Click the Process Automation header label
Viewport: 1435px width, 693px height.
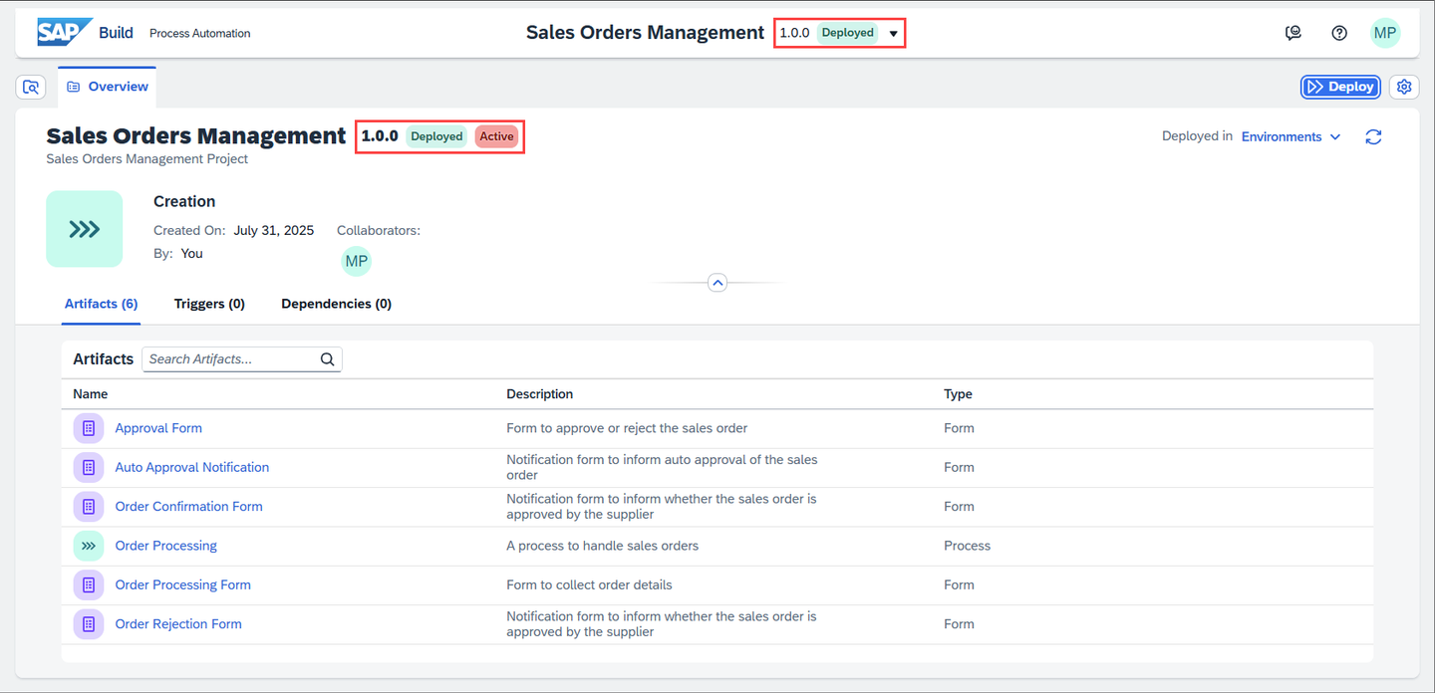[199, 33]
